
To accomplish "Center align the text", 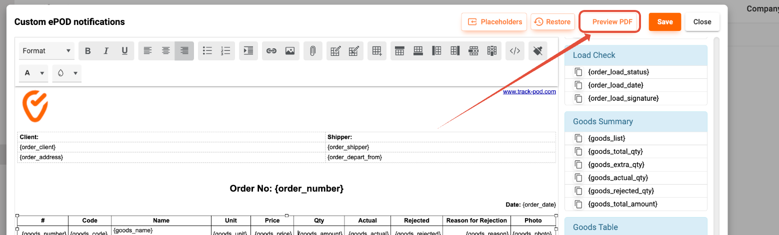I will pos(165,51).
